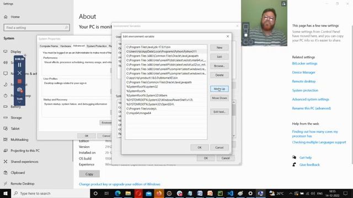
Task: Open Shared experiences settings
Action: 24,162
